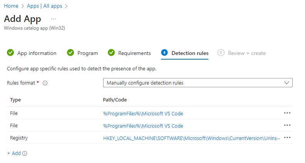305x163 pixels.
Task: Go back to the Requirements step
Action: tap(134, 53)
